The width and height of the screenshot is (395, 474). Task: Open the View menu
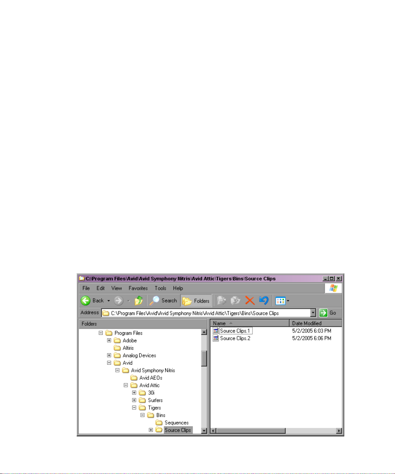(117, 288)
